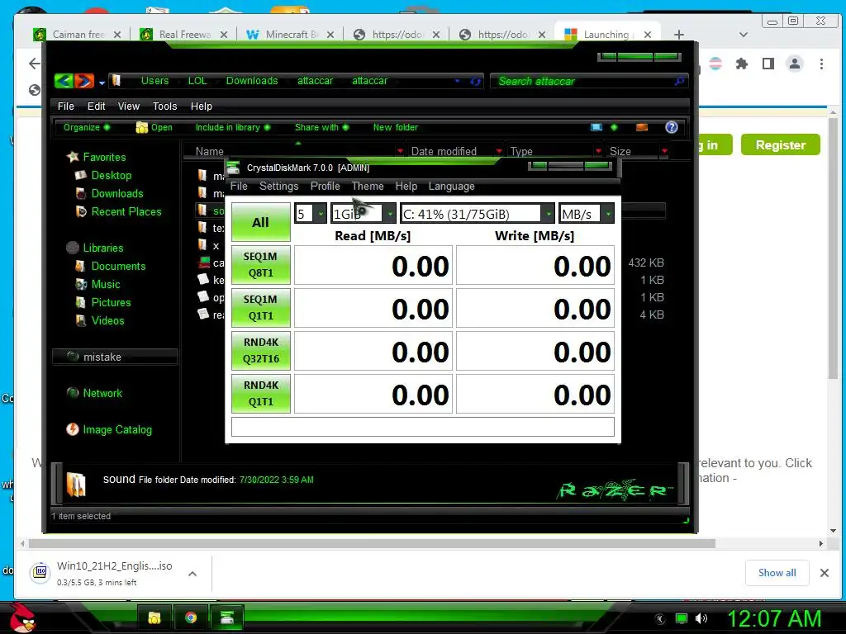Open Chrome three-dot menu
846x634 pixels.
coord(821,64)
